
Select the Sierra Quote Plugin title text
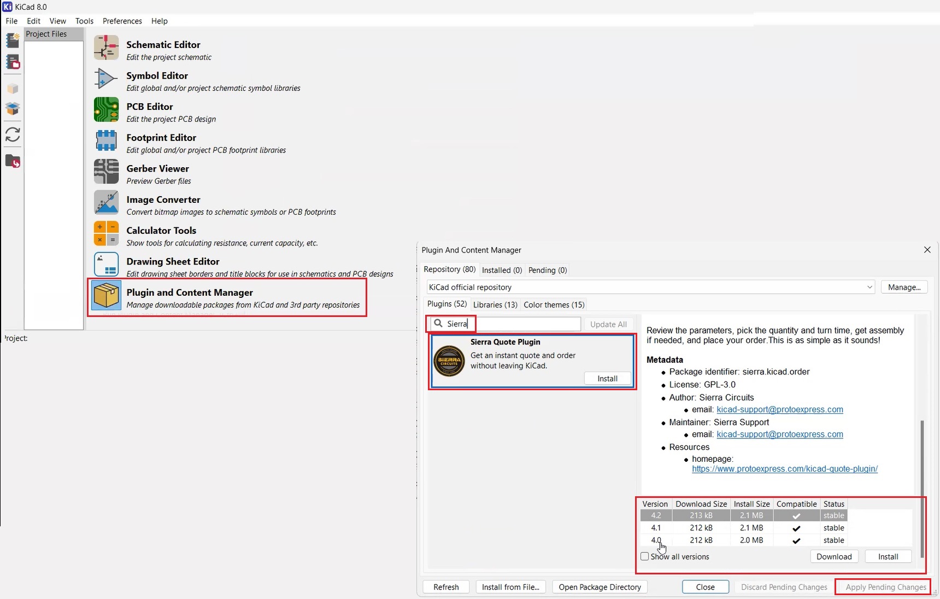tap(506, 342)
